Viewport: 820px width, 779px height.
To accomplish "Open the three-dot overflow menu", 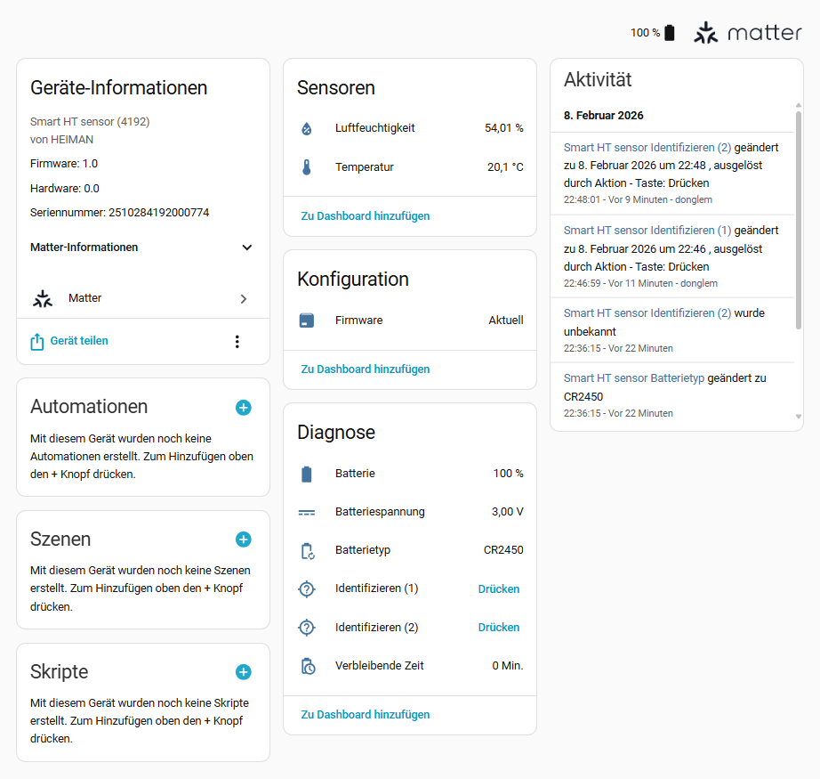I will 237,341.
